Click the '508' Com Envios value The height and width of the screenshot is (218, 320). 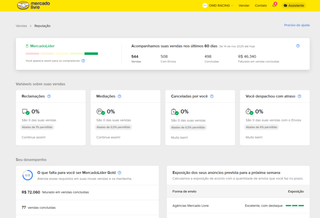[x=164, y=57]
